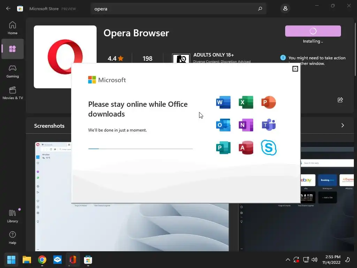Click the sync update tray icon

[296, 260]
